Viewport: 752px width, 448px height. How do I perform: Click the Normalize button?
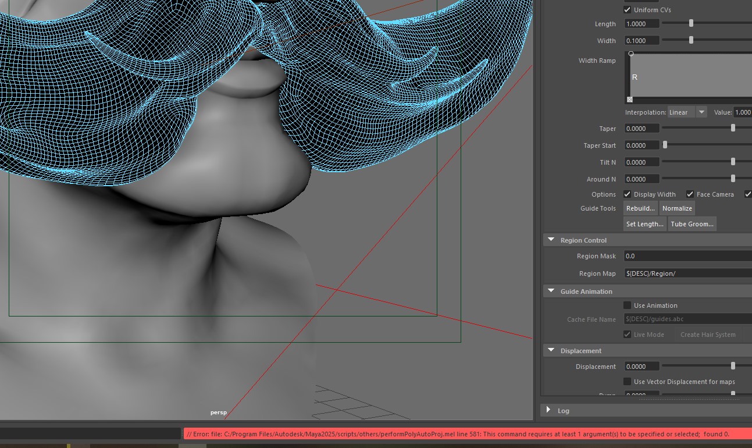point(677,208)
